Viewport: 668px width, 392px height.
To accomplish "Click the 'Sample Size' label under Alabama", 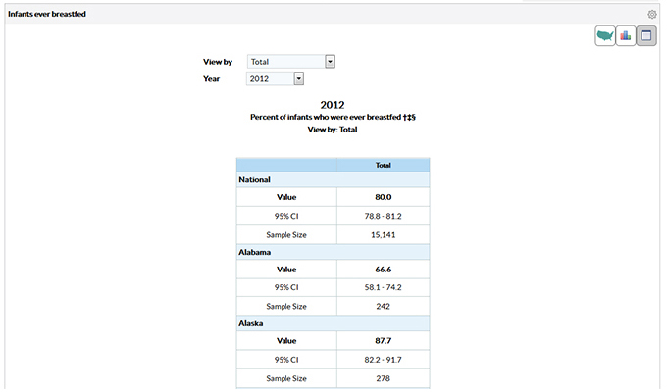I will [286, 307].
